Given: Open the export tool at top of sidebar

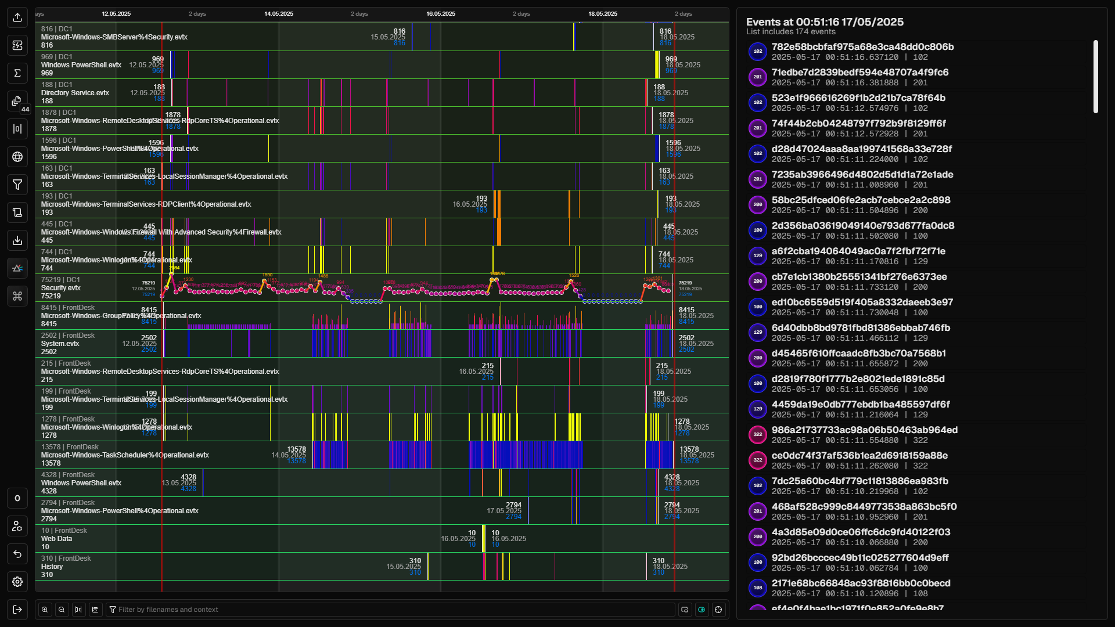Looking at the screenshot, I should click(x=17, y=17).
